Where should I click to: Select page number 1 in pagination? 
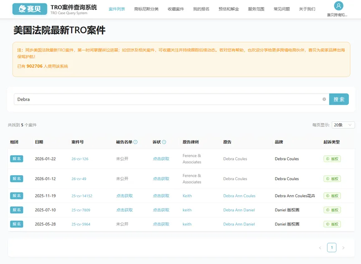coord(332,247)
